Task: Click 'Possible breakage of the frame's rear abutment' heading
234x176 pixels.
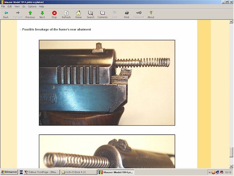Action: click(x=57, y=29)
